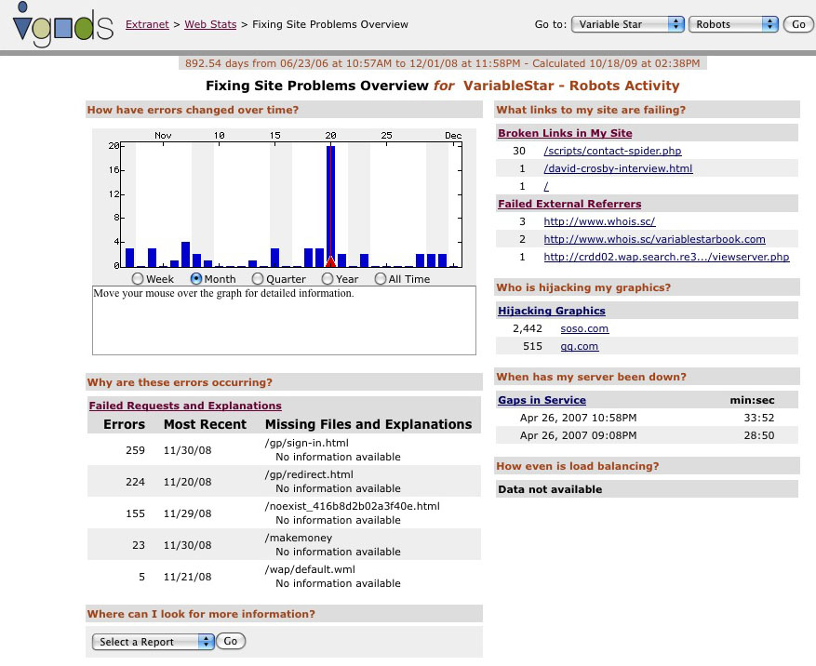Open crdd02.wap.search viewserver.php link

(x=666, y=257)
